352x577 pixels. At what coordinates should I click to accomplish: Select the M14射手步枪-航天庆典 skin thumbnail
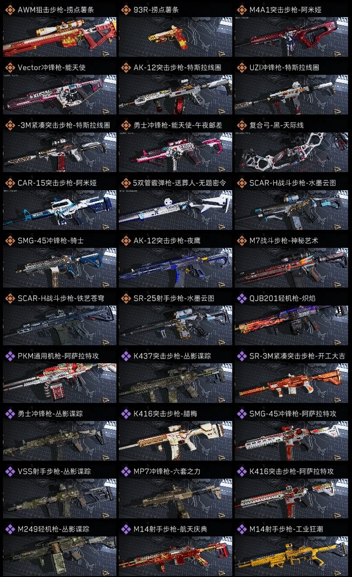click(176, 556)
